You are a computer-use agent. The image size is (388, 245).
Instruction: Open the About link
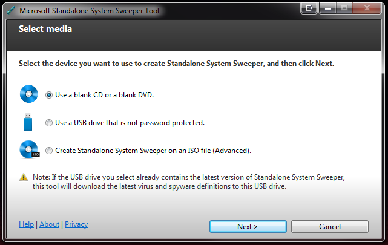pyautogui.click(x=50, y=224)
